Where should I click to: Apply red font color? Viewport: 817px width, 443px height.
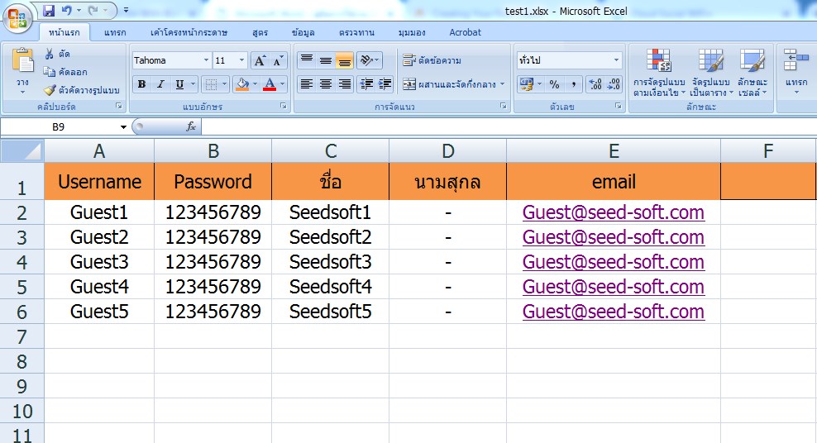tap(270, 83)
